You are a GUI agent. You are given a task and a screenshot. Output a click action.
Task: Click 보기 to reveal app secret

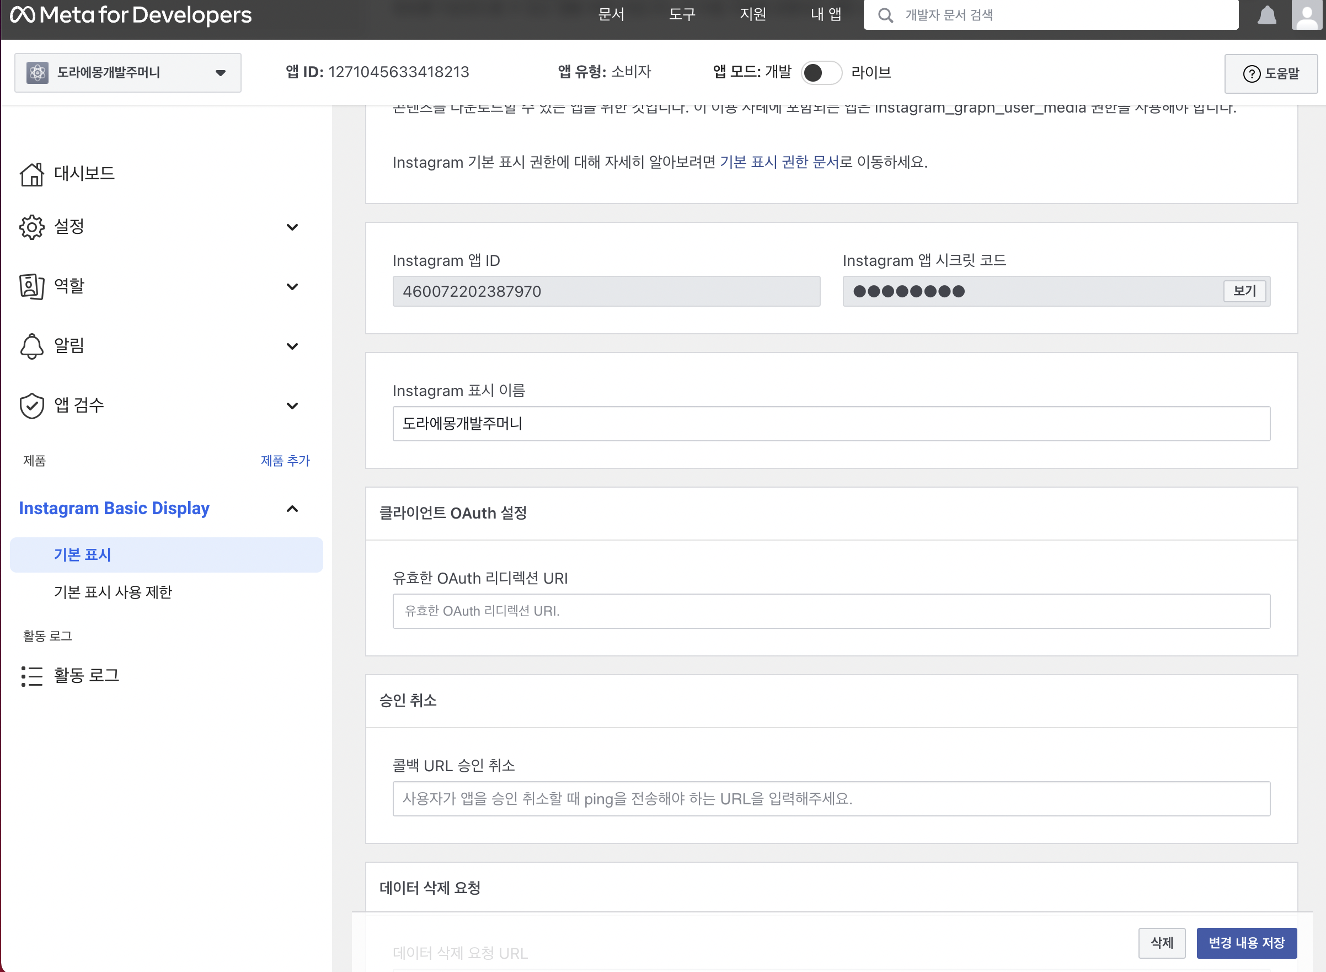(x=1244, y=291)
